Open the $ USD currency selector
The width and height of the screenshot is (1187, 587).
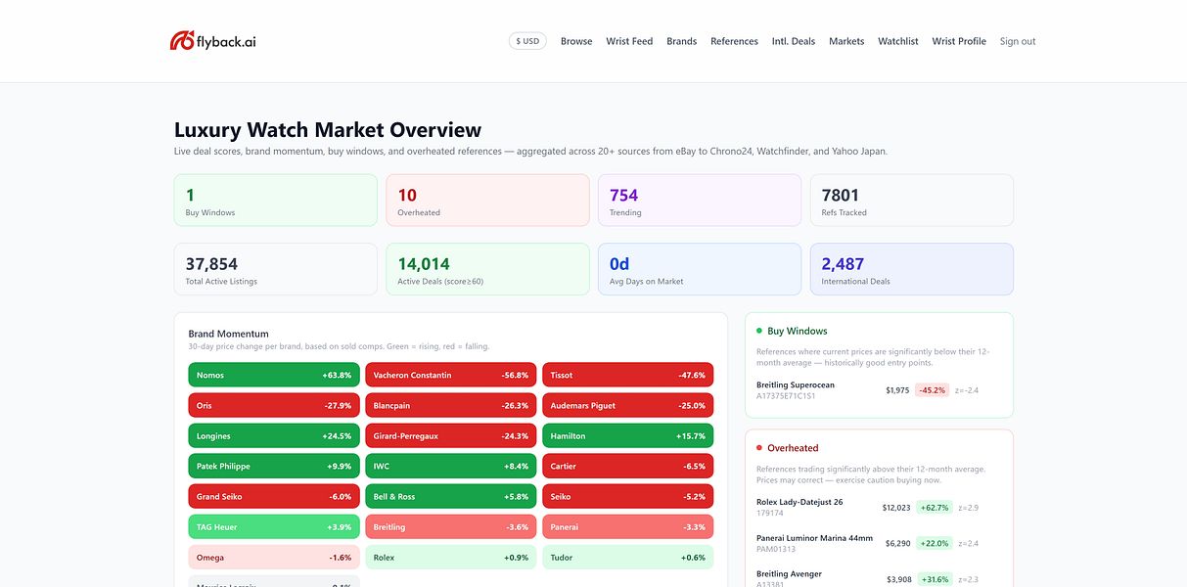[527, 41]
